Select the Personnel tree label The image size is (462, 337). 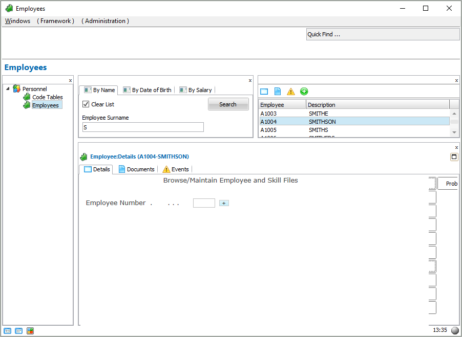point(34,89)
